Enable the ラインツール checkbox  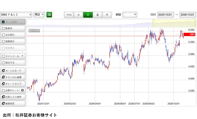point(3,56)
